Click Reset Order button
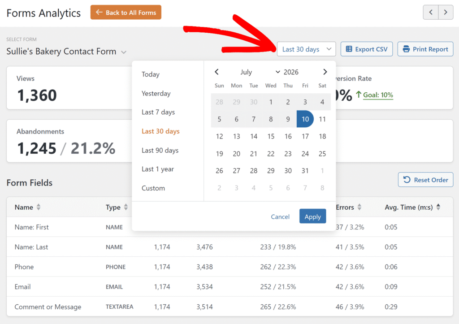This screenshot has width=459, height=324. pos(425,180)
